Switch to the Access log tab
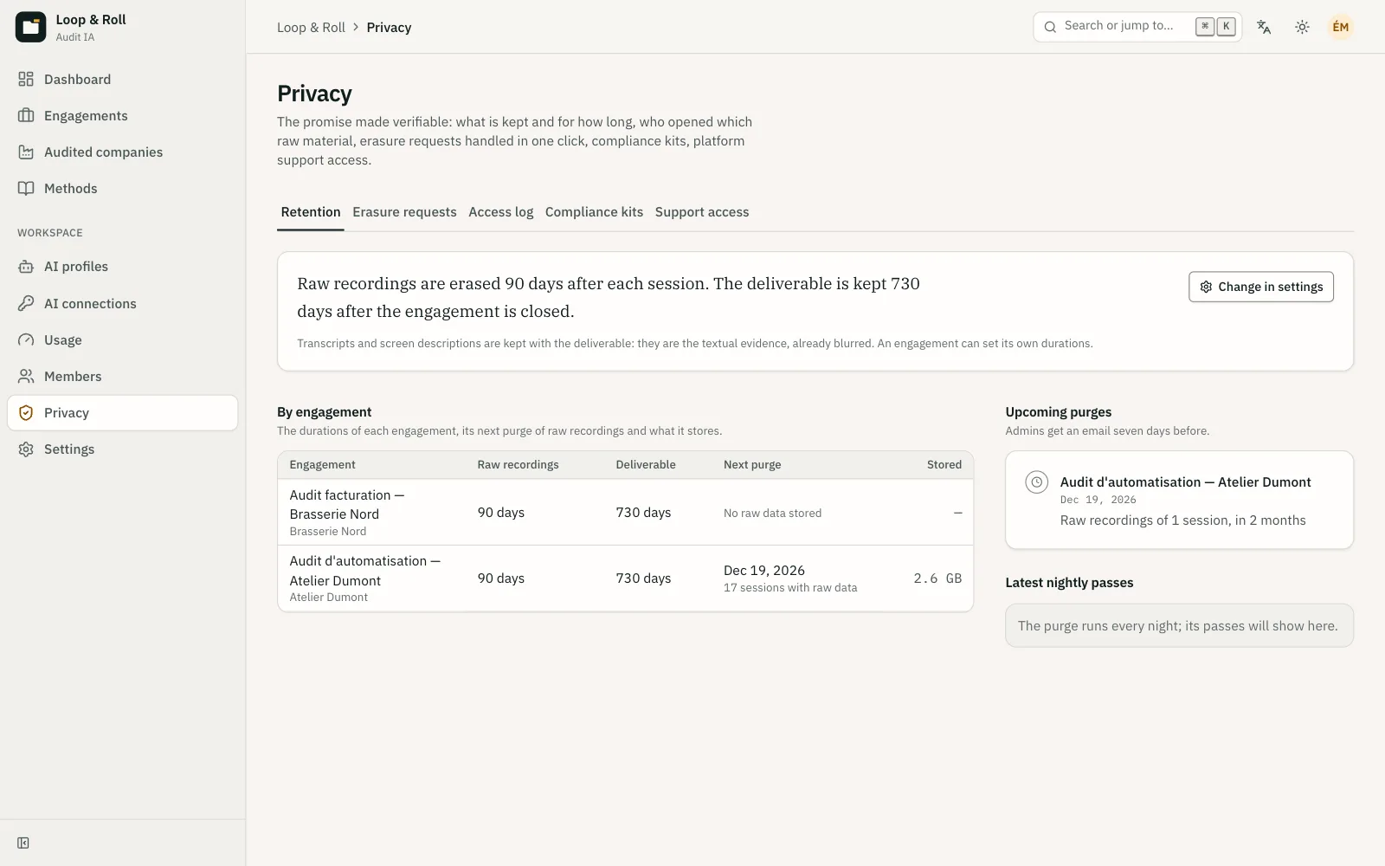 pos(500,212)
